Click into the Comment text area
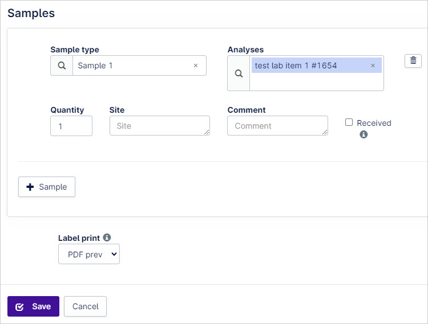The height and width of the screenshot is (324, 428). [x=277, y=125]
